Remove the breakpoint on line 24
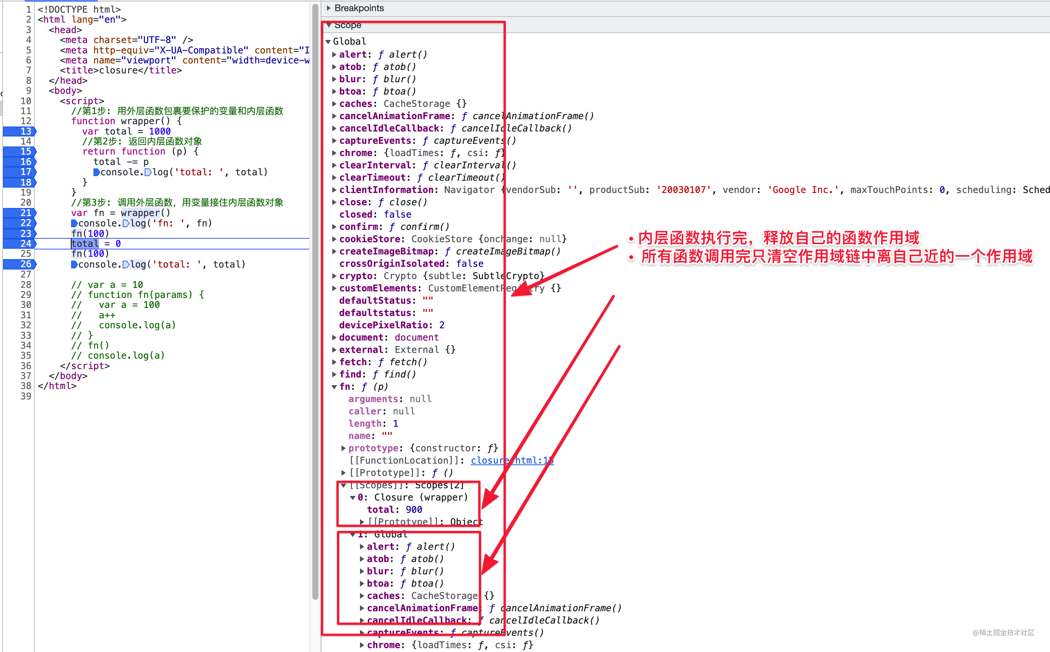Viewport: 1050px width, 652px height. tap(19, 243)
